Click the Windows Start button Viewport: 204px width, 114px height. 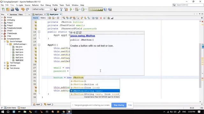pyautogui.click(x=3, y=112)
